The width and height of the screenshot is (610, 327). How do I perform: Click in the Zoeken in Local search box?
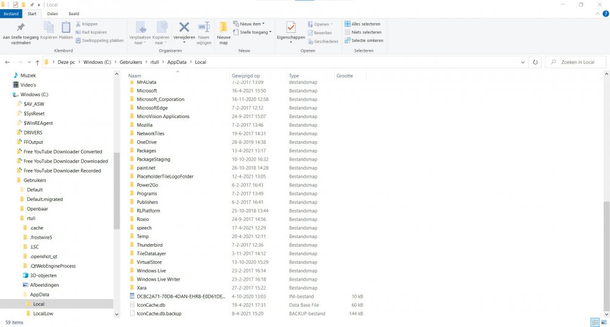(x=576, y=62)
